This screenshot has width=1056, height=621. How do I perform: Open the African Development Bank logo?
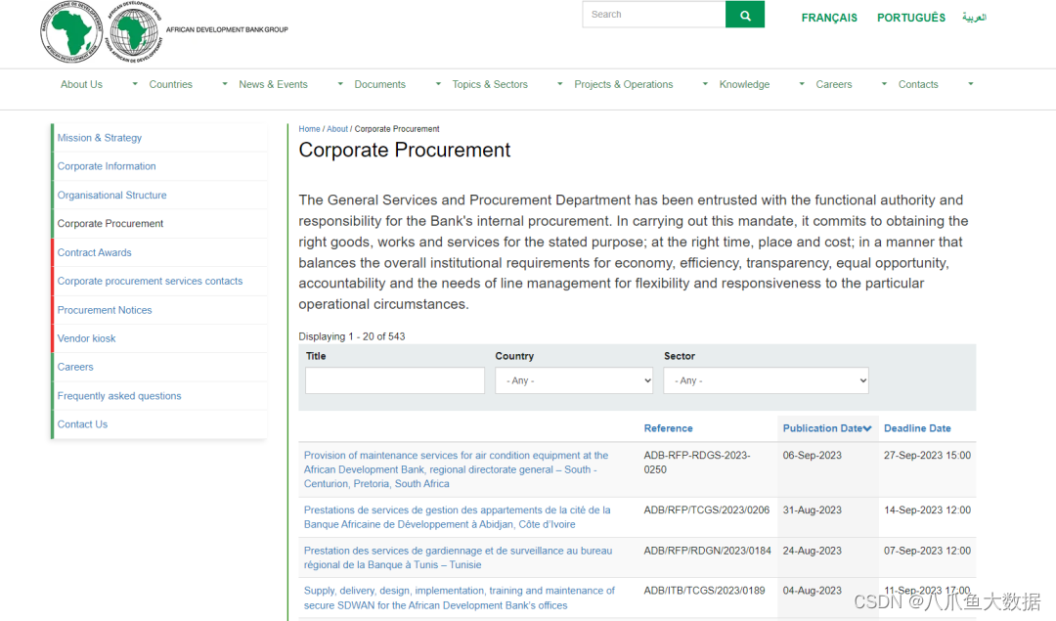pyautogui.click(x=71, y=31)
